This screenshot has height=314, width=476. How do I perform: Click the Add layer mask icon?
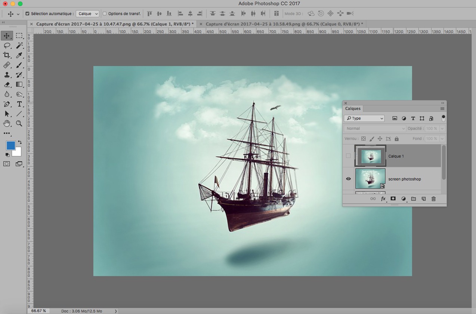[x=393, y=199]
